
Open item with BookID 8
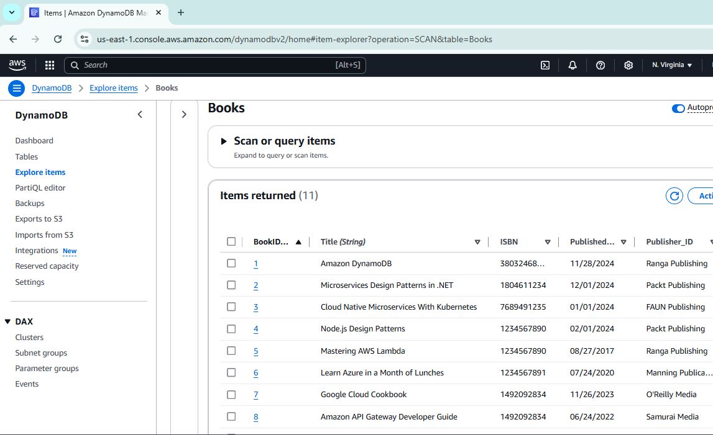pyautogui.click(x=255, y=417)
